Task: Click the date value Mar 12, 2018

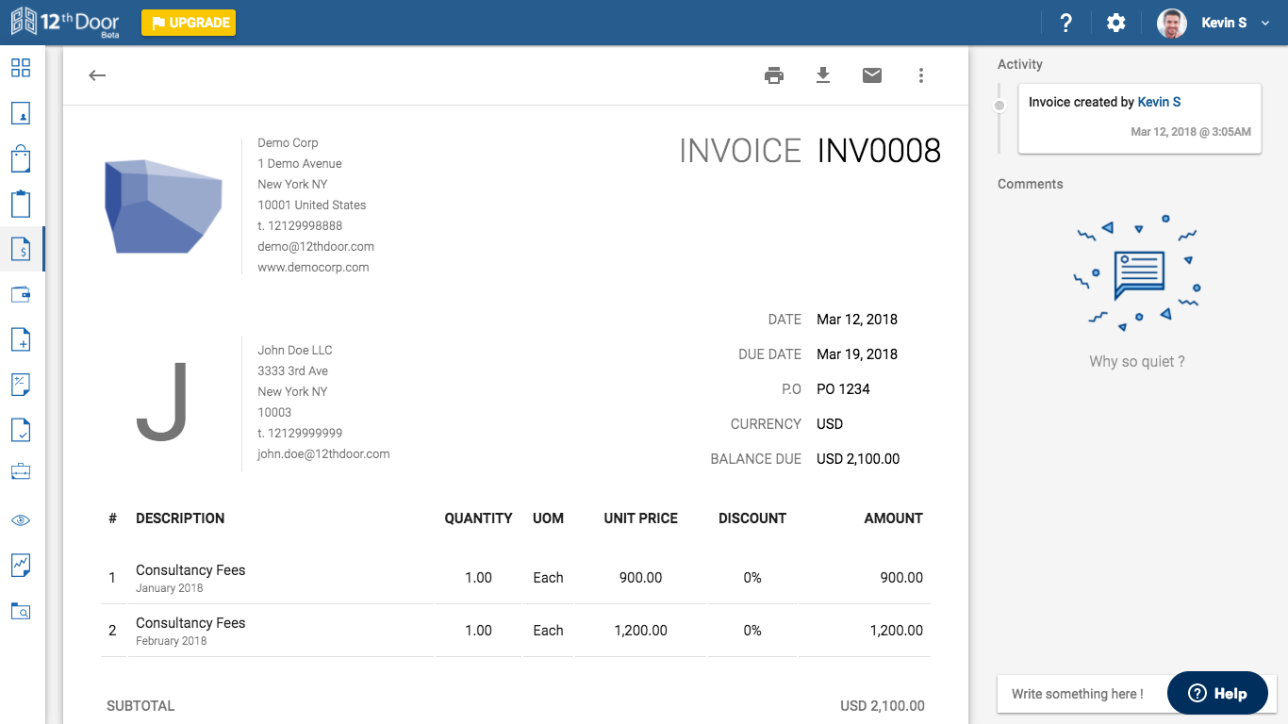Action: (857, 320)
